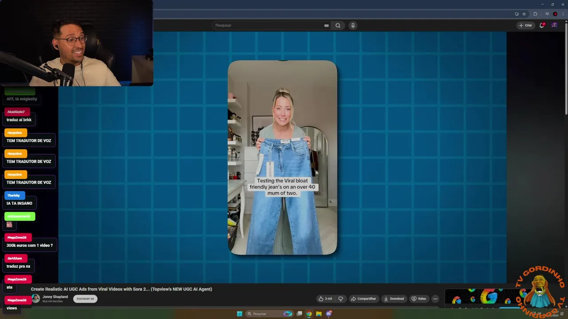Click the video title Create Realistic AI UGC Ads
The image size is (568, 319).
click(121, 289)
